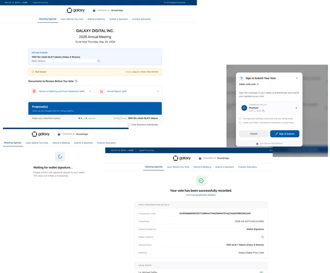Click 'Wallet Signature' authentication value
This screenshot has height=273, width=330.
tap(255, 229)
